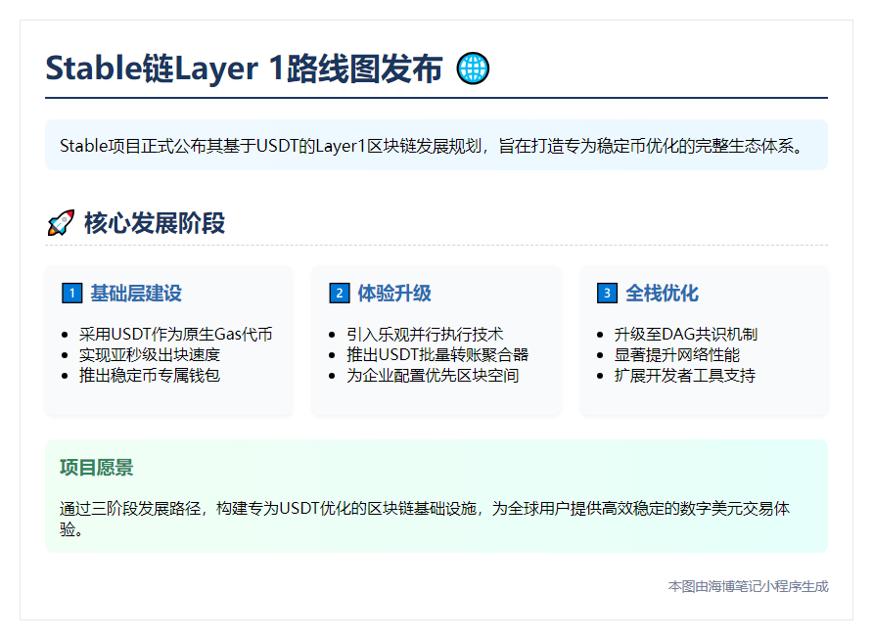This screenshot has width=873, height=639.
Task: Click the blue number 1 badge
Action: pos(71,293)
